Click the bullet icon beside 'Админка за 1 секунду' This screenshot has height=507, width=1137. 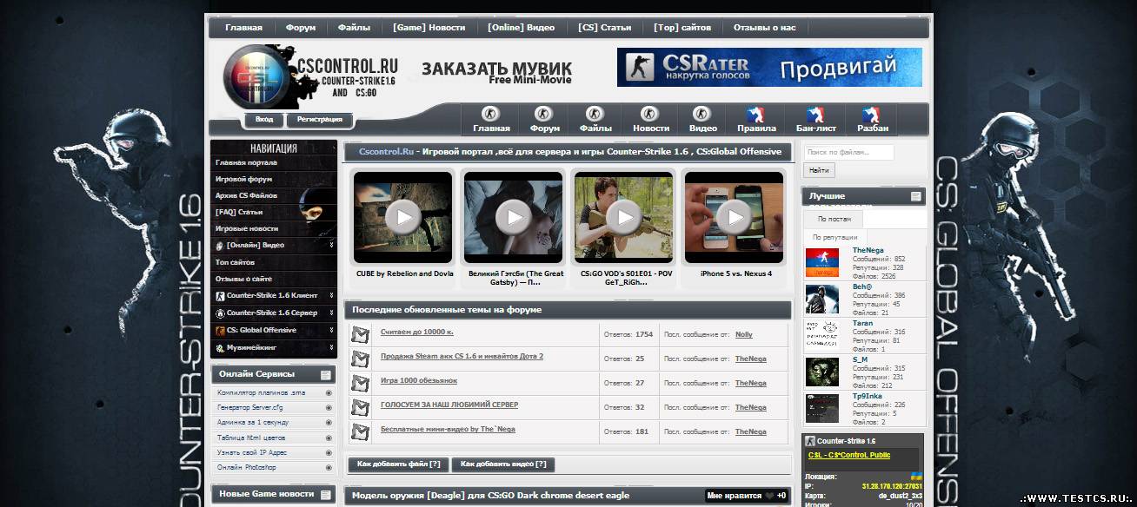click(x=329, y=423)
